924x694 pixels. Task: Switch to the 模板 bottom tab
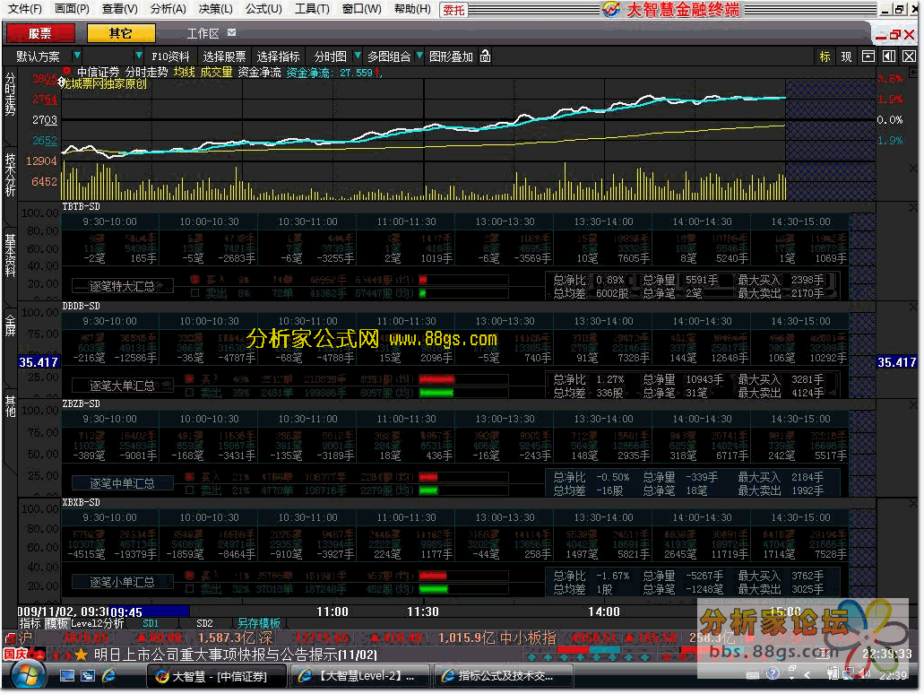(56, 623)
